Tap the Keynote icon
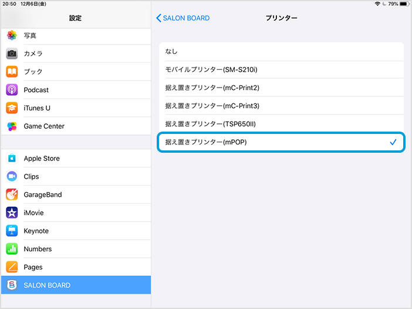The image size is (412, 309). [x=12, y=231]
